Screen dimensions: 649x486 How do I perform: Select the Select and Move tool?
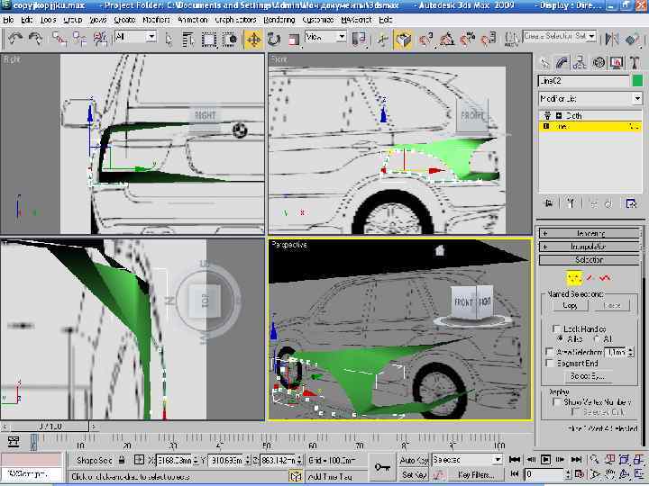253,39
